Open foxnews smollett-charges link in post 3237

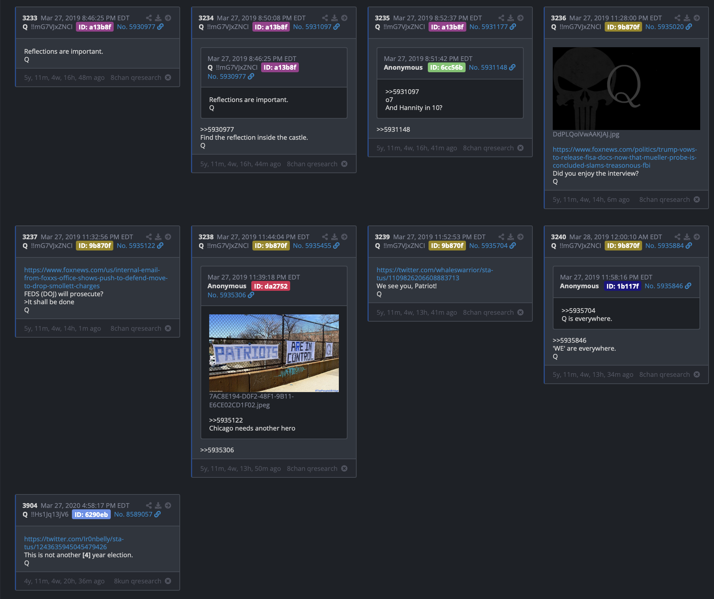click(x=96, y=278)
